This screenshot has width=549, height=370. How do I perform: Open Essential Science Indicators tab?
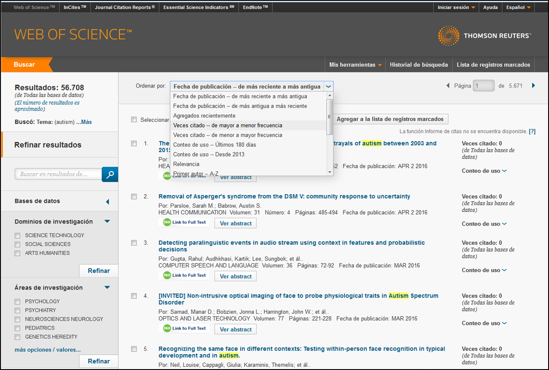point(199,7)
